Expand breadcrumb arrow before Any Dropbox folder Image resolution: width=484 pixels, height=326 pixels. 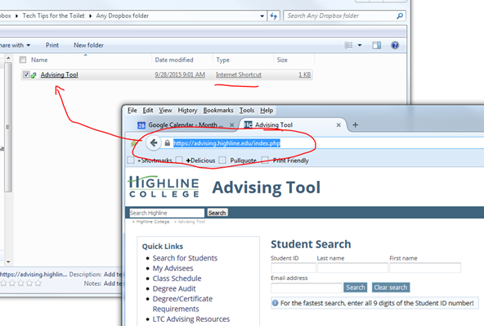91,16
